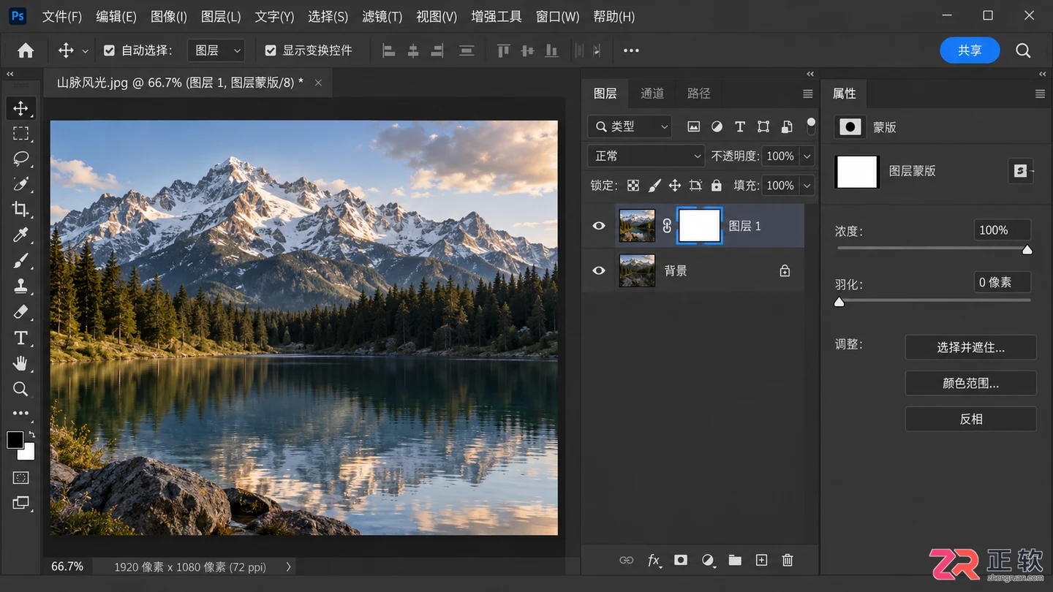Viewport: 1053px width, 592px height.
Task: Click the 选择并遮住... button
Action: tap(970, 347)
